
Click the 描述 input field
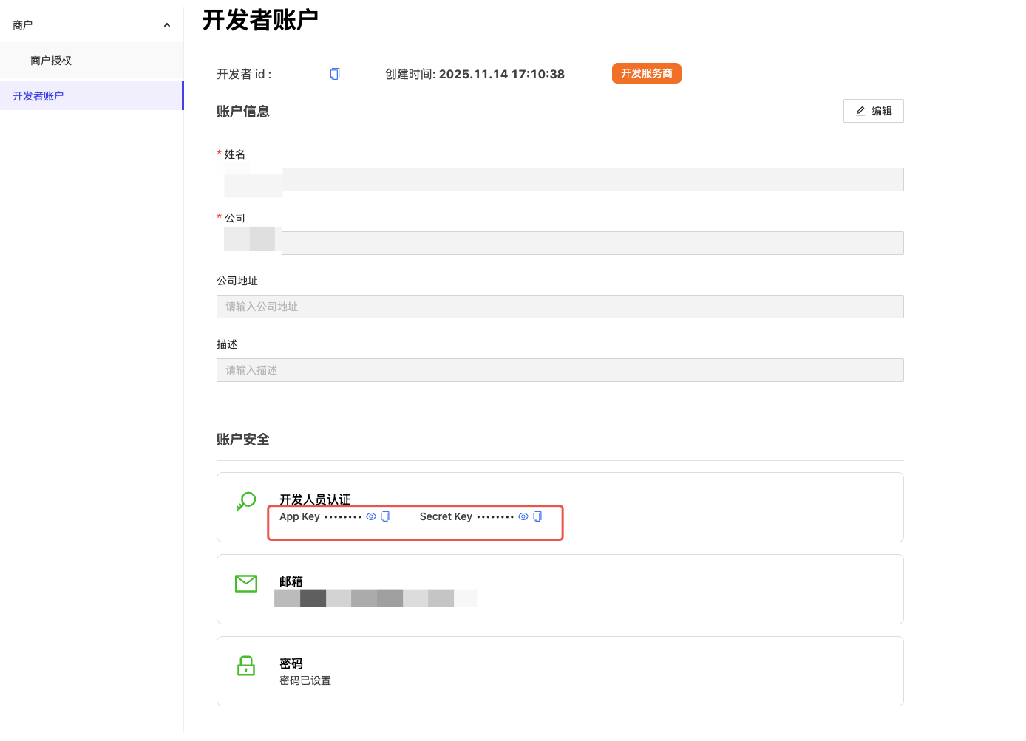pyautogui.click(x=560, y=370)
